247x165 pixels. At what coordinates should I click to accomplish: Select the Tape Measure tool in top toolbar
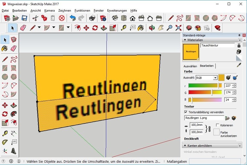(123, 28)
